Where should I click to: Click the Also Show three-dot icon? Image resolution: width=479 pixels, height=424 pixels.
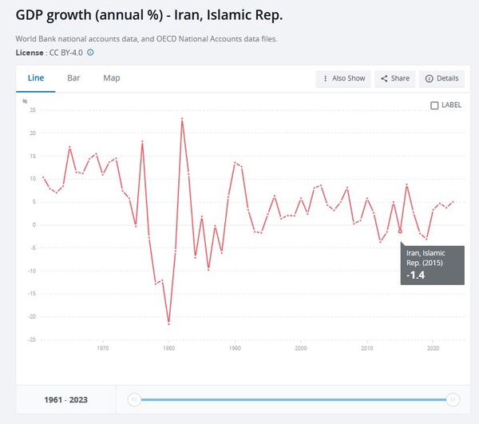pos(326,78)
